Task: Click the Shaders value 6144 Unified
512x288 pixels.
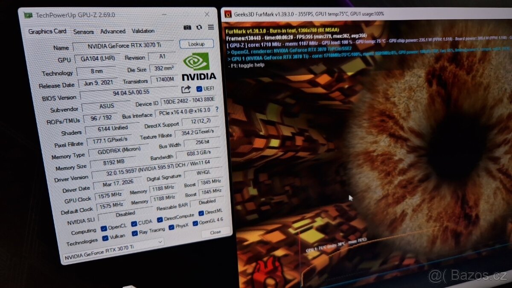Action: coord(112,129)
